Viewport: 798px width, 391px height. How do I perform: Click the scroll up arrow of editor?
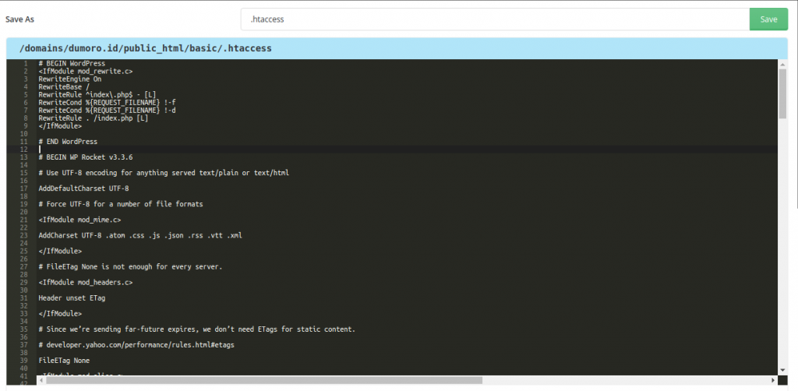(782, 64)
